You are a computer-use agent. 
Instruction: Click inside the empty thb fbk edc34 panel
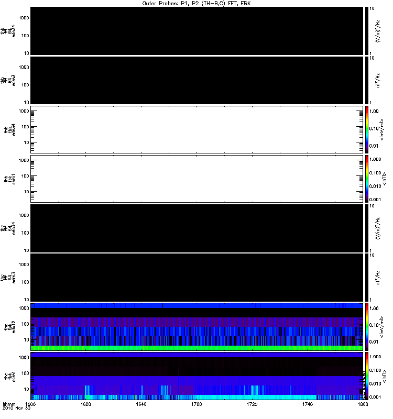pyautogui.click(x=196, y=129)
